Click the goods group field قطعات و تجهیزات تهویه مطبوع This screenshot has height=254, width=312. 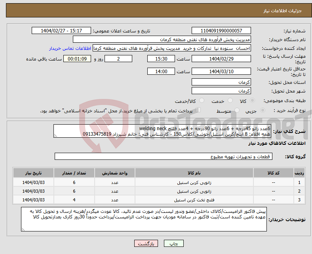[x=164, y=156]
